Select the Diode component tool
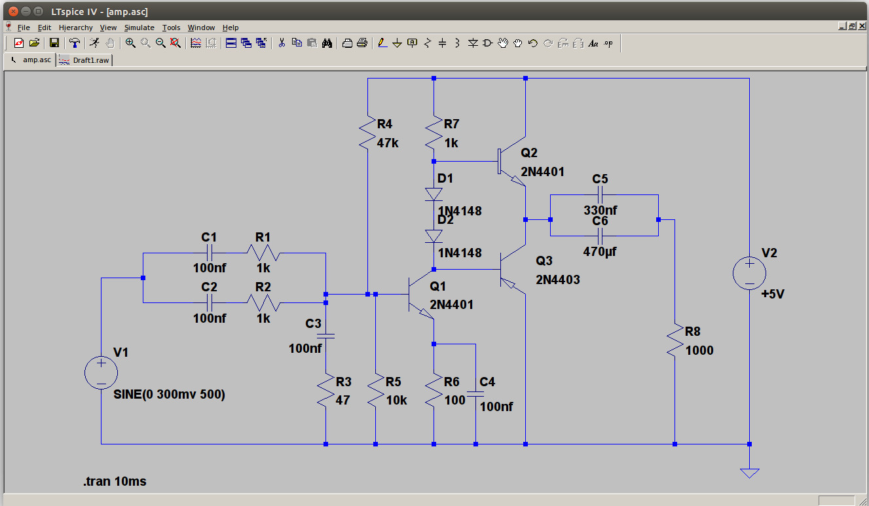The height and width of the screenshot is (506, 869). (473, 43)
